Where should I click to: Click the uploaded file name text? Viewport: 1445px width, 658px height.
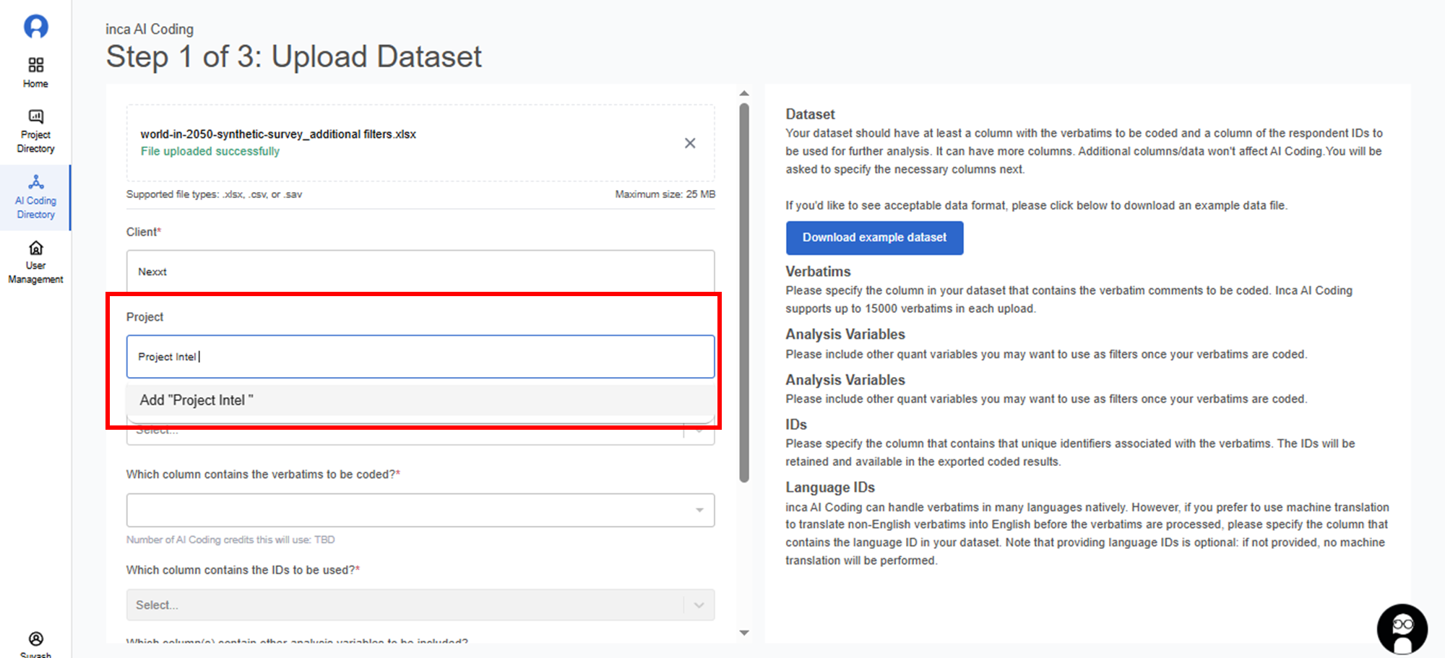click(x=278, y=134)
